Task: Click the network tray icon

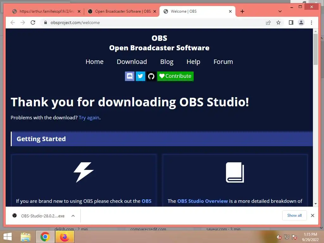Action: 287,237
